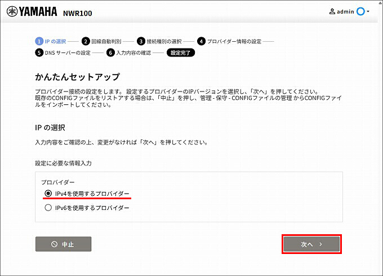Click the Yamaha tuning-fork logo icon
The height and width of the screenshot is (276, 383).
coord(12,11)
